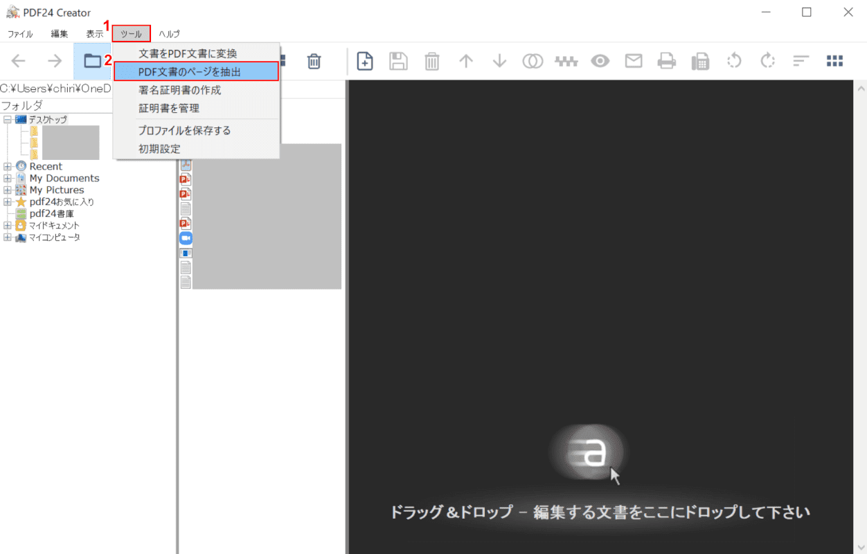Send by email using the envelope icon
867x554 pixels.
coord(634,61)
